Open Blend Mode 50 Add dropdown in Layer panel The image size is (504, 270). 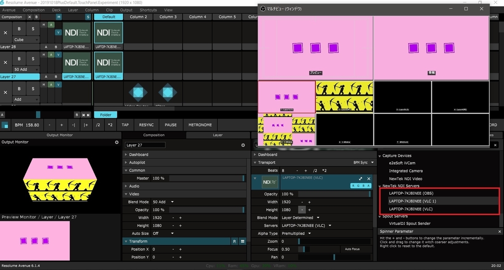pyautogui.click(x=163, y=202)
